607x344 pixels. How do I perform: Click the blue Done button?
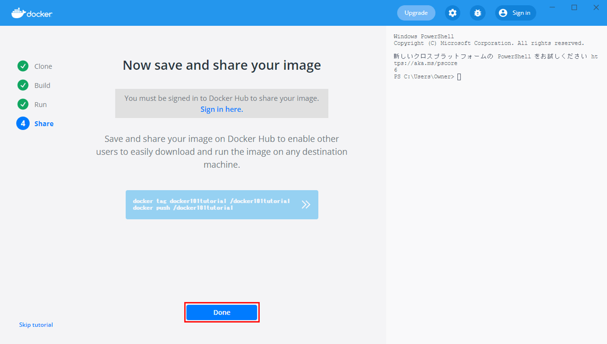[x=222, y=312]
